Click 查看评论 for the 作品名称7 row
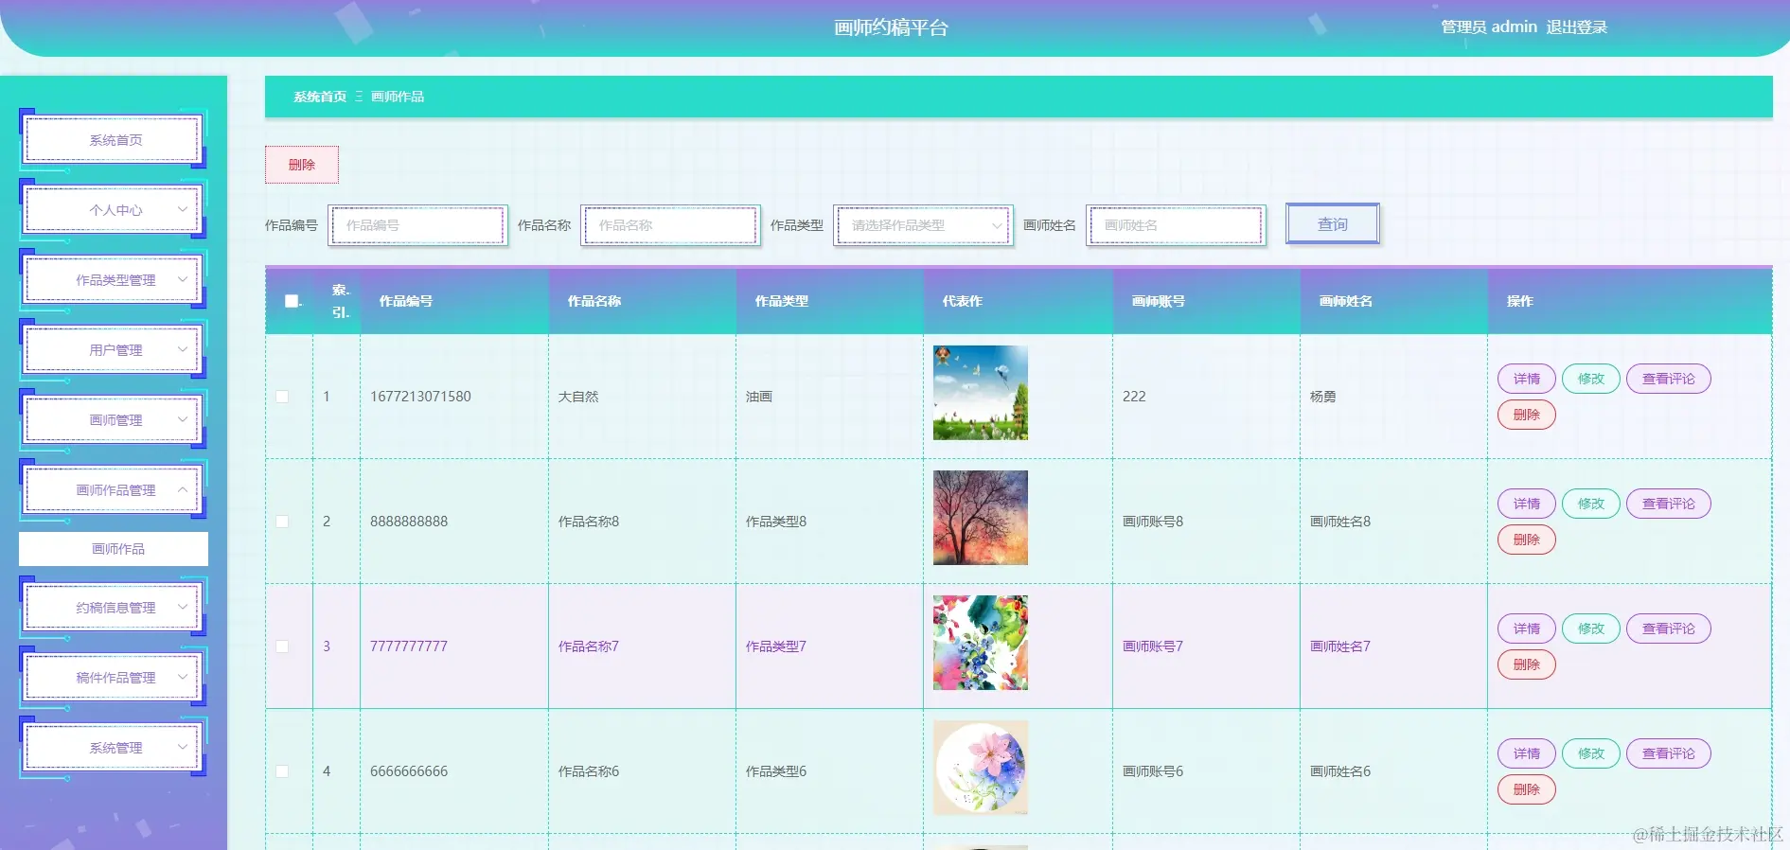 [x=1669, y=629]
